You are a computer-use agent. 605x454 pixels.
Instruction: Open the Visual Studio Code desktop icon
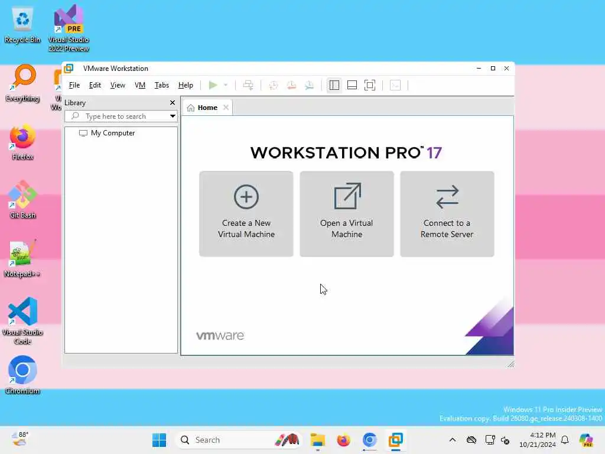tap(22, 321)
